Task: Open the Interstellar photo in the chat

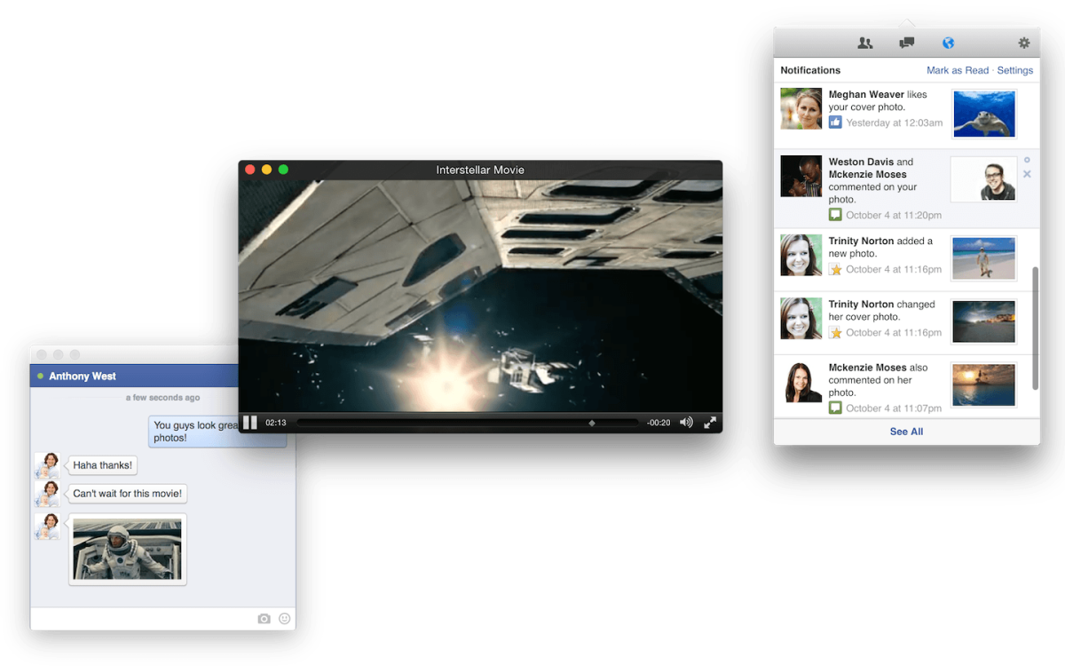Action: [x=127, y=549]
